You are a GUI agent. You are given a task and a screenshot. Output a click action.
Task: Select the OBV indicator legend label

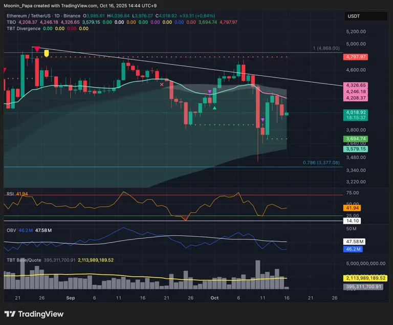pos(10,231)
